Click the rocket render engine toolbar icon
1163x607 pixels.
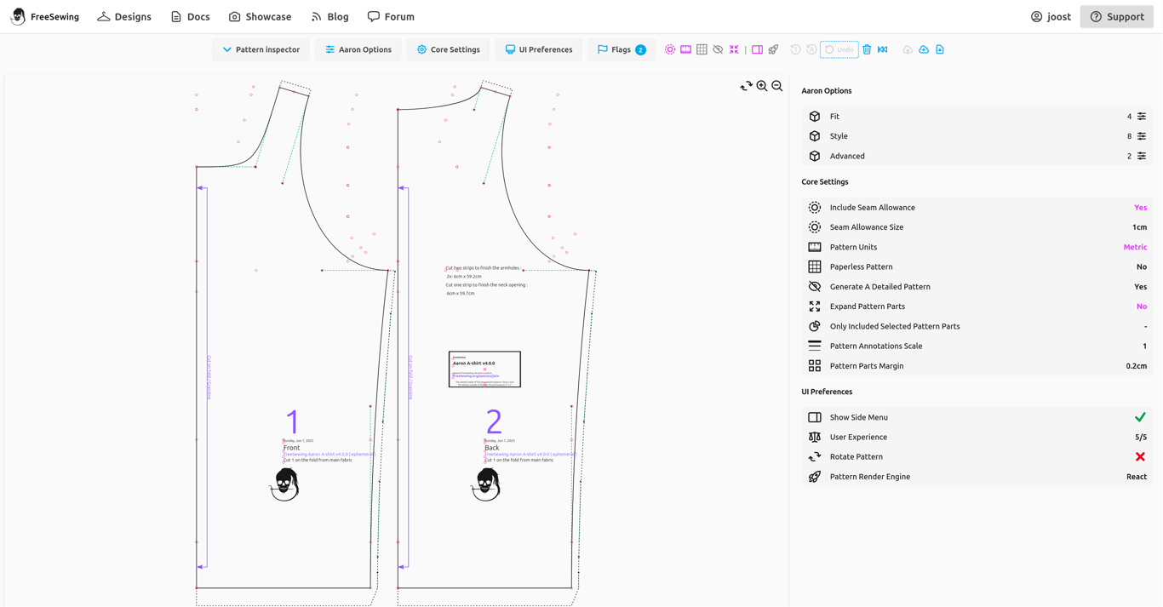tap(773, 49)
